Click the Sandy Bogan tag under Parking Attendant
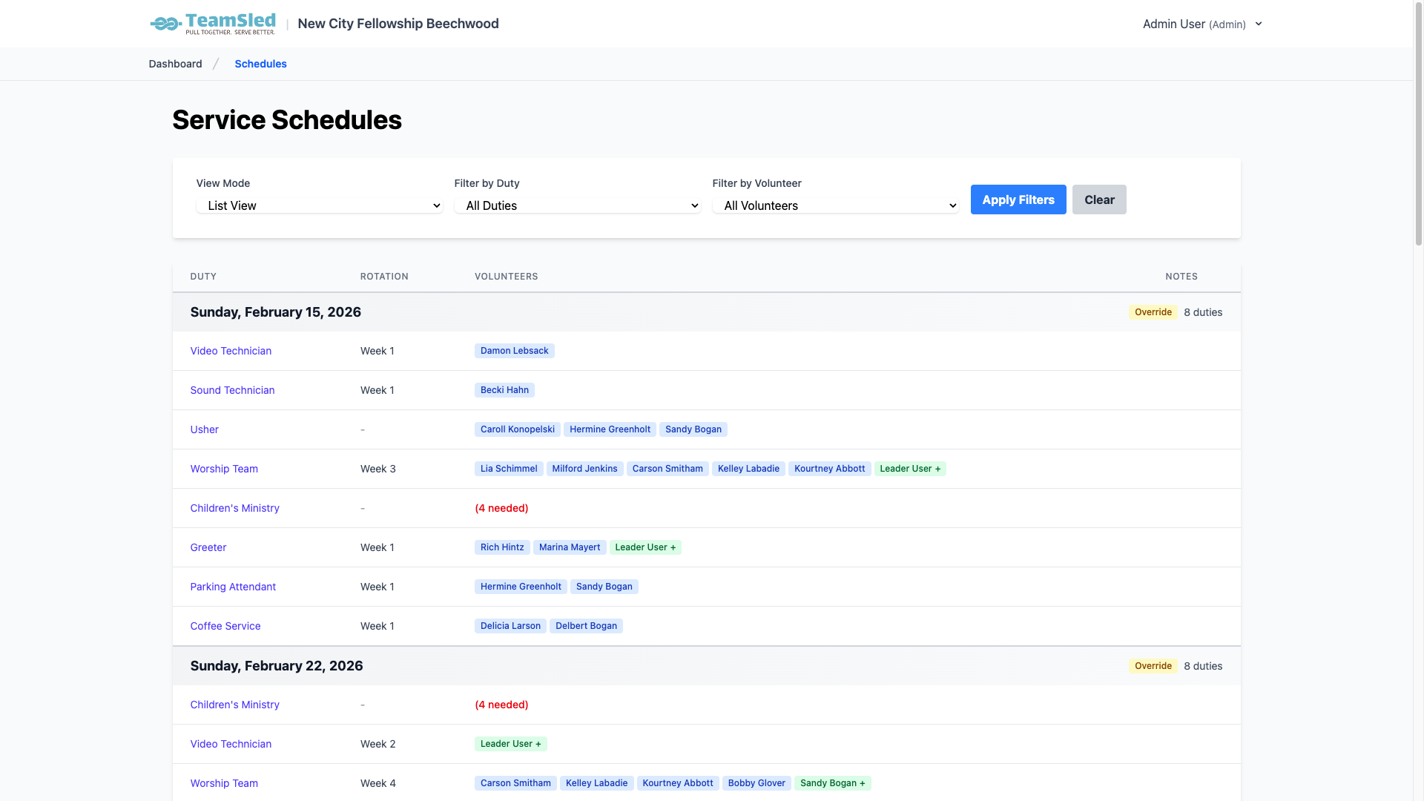 pos(604,586)
